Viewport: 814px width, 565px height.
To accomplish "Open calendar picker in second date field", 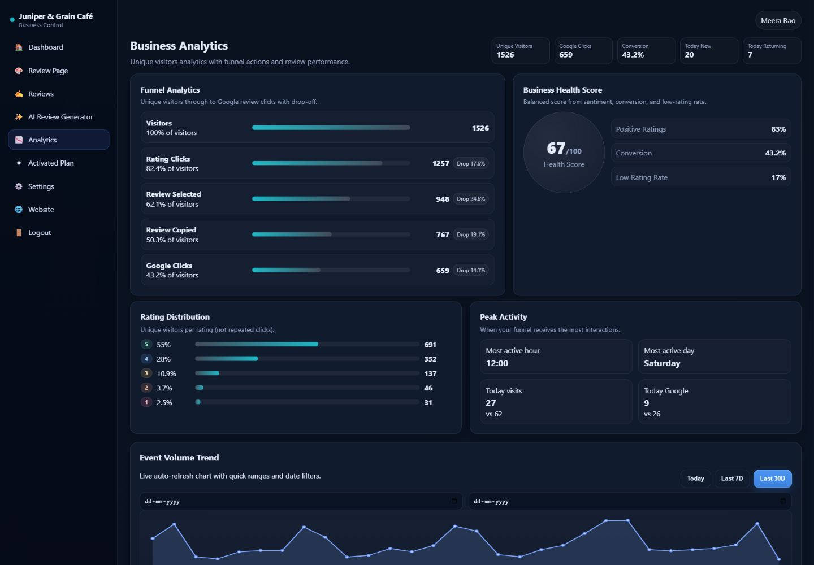I will (x=783, y=501).
